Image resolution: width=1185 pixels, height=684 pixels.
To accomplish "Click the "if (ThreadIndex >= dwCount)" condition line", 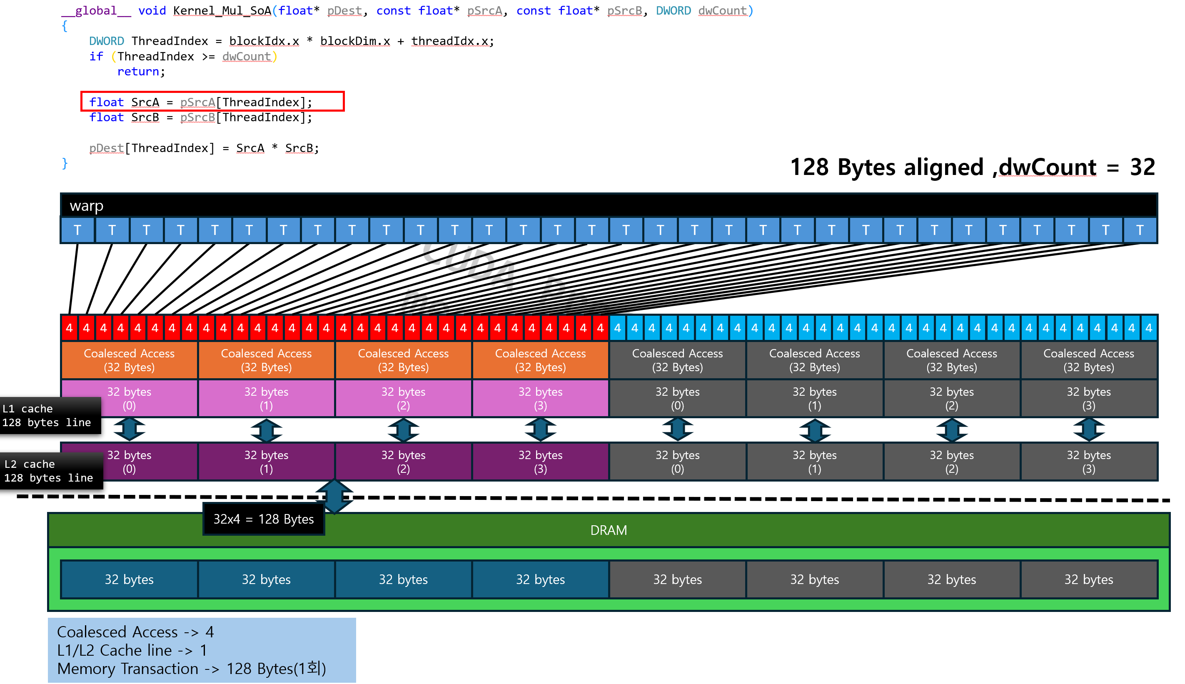I will point(184,56).
